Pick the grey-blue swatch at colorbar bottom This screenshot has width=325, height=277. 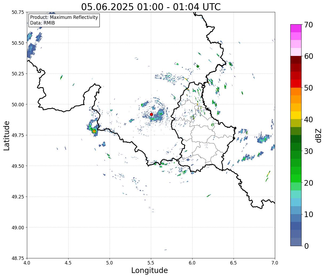tap(296, 242)
